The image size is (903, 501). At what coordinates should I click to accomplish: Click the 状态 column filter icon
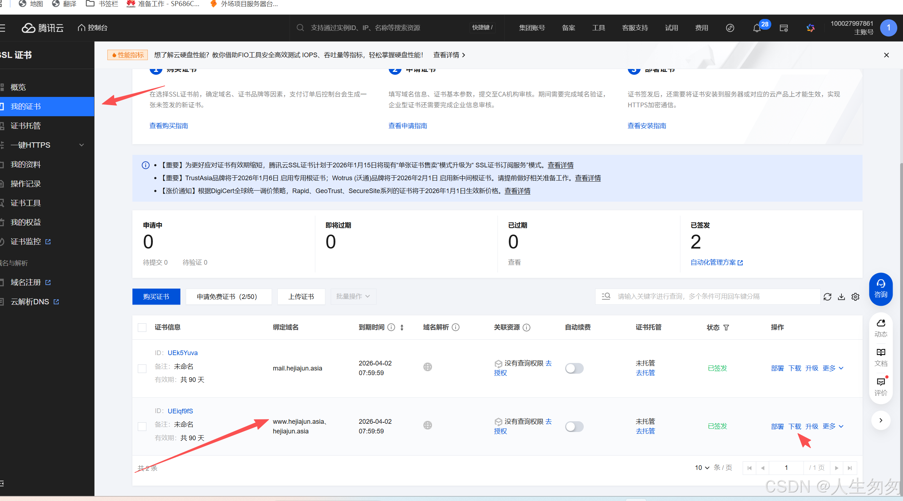tap(726, 328)
